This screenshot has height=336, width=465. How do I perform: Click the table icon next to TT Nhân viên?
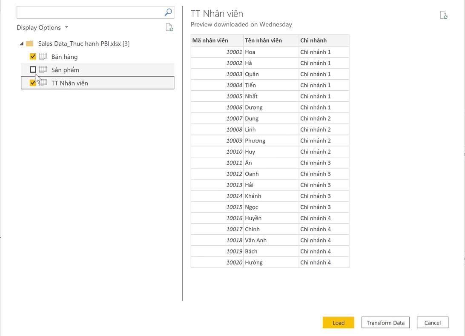(x=43, y=83)
